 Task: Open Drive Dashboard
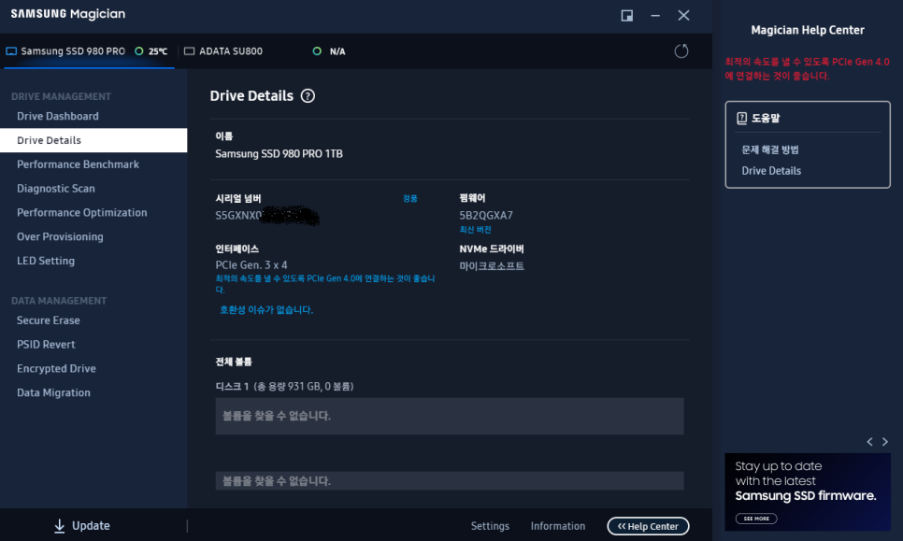point(58,116)
